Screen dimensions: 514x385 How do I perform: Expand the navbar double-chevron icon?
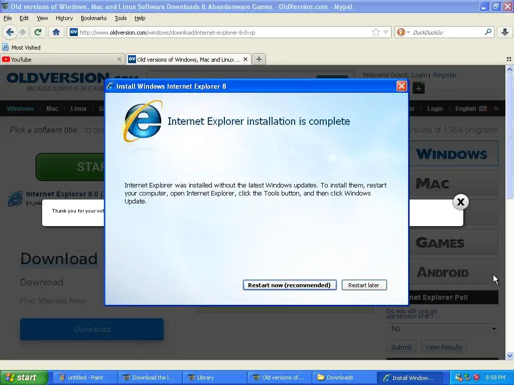click(x=496, y=108)
